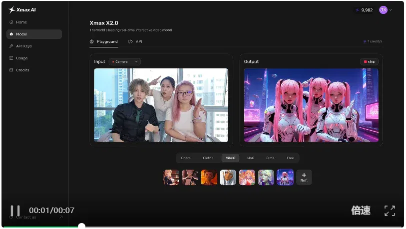Select the VibeX mode
Screen dimensions: 406x229
(x=230, y=158)
